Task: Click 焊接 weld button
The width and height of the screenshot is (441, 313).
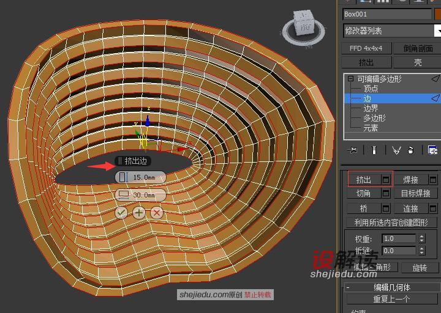Action: pyautogui.click(x=411, y=179)
